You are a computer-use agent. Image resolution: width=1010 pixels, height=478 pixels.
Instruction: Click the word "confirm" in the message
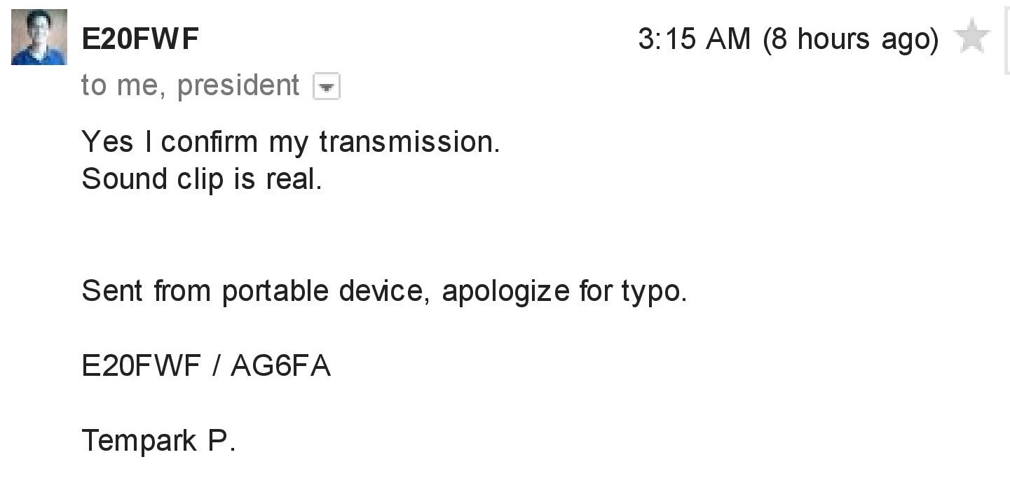coord(209,142)
